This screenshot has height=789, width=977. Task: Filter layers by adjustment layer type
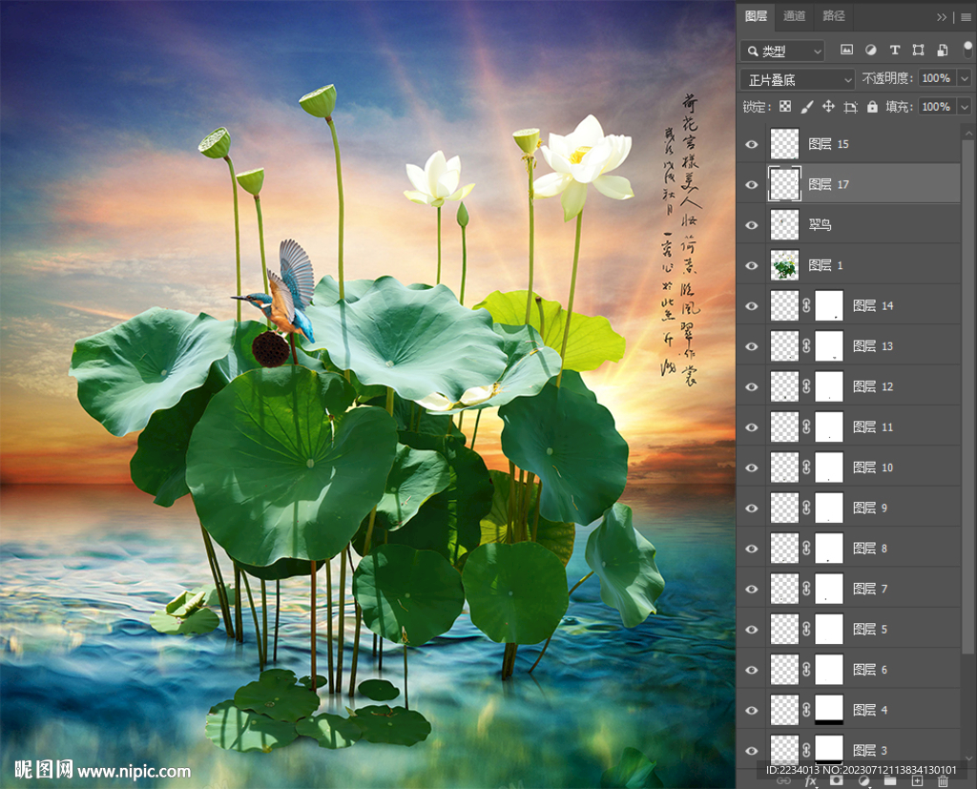click(870, 51)
